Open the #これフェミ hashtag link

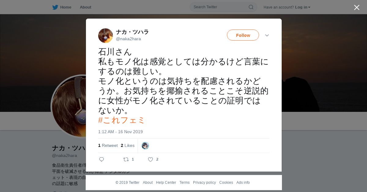121,120
